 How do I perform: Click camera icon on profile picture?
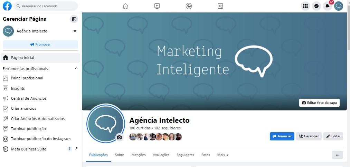(119, 137)
